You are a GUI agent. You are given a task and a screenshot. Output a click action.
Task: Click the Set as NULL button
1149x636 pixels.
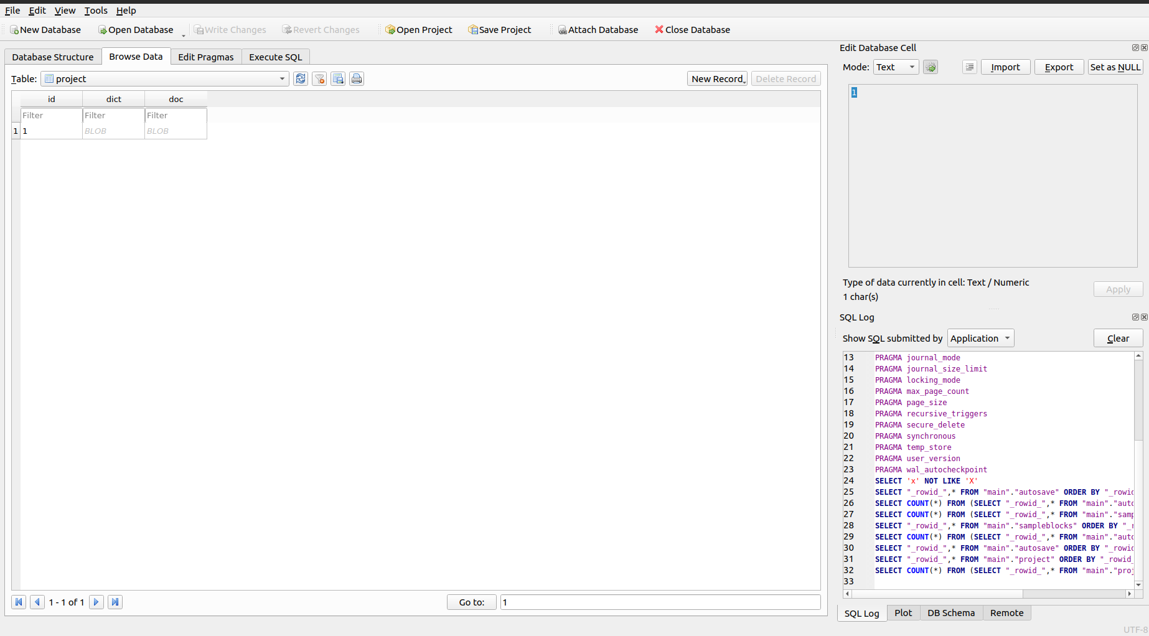pyautogui.click(x=1115, y=67)
